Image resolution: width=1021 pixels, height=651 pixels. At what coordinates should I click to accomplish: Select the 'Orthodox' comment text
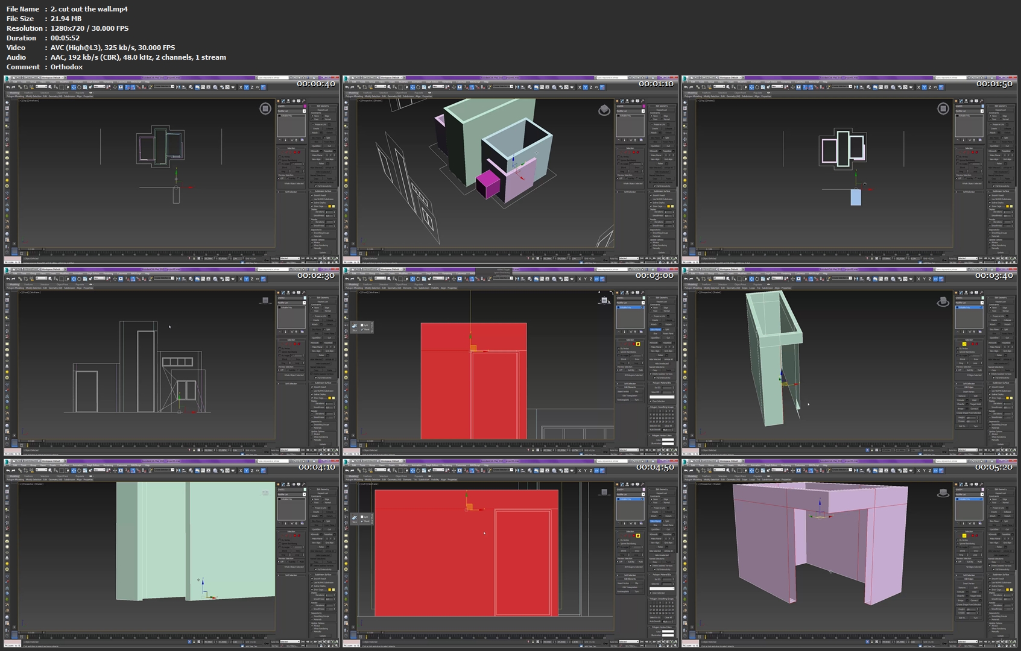click(x=66, y=67)
